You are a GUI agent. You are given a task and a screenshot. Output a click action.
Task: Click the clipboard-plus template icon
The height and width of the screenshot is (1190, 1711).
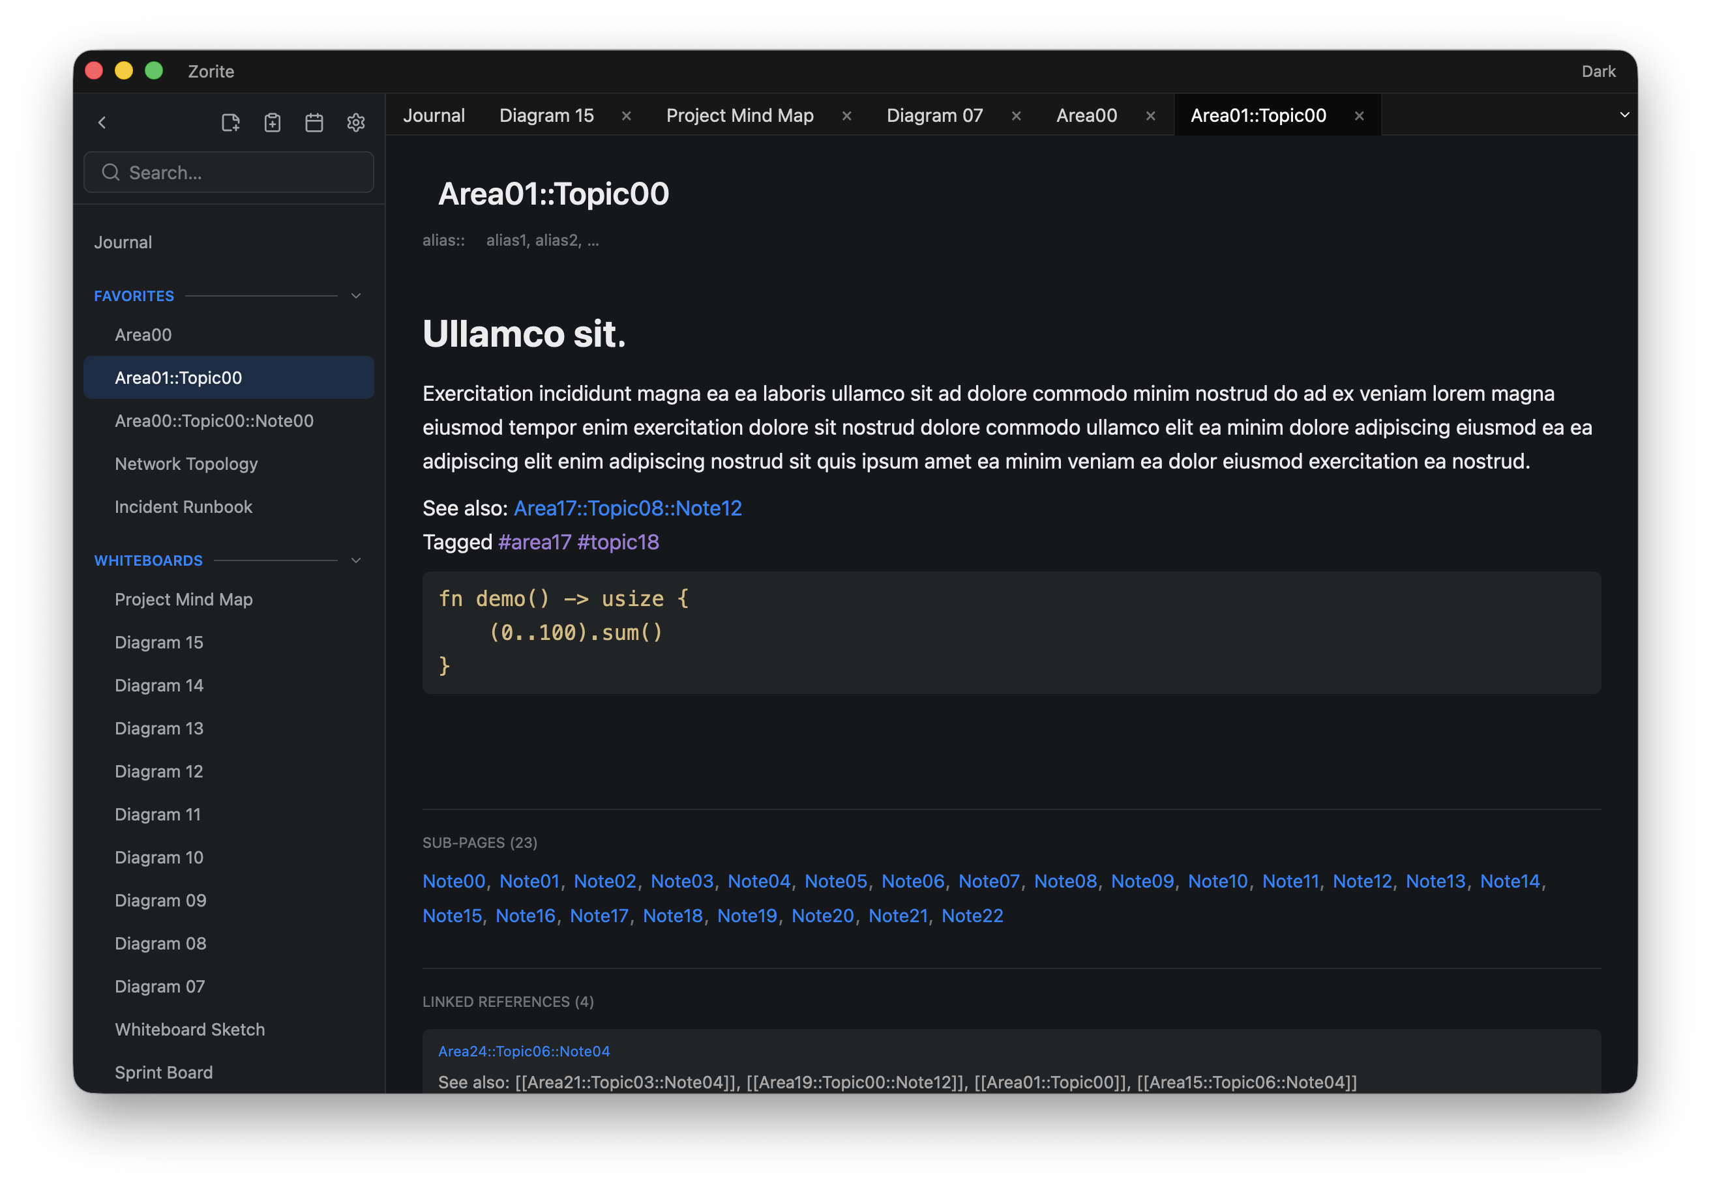(272, 122)
